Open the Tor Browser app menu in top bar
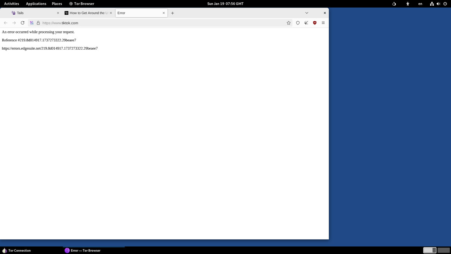Image resolution: width=451 pixels, height=254 pixels. (x=82, y=4)
